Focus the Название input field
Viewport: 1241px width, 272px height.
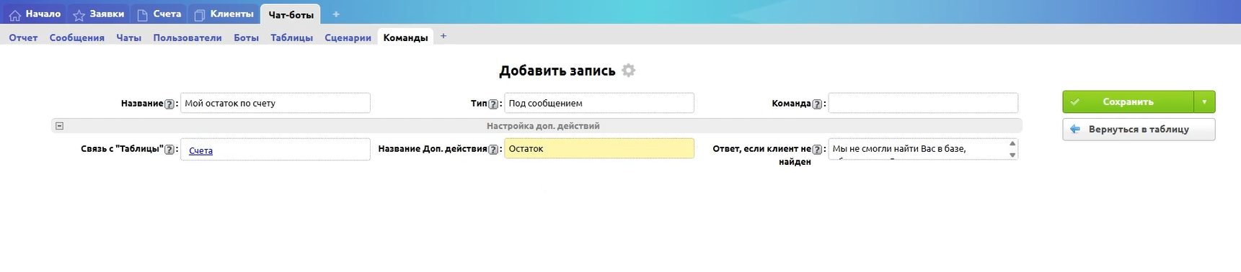click(x=275, y=103)
